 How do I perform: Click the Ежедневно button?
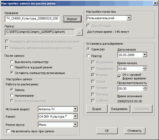click(x=119, y=109)
